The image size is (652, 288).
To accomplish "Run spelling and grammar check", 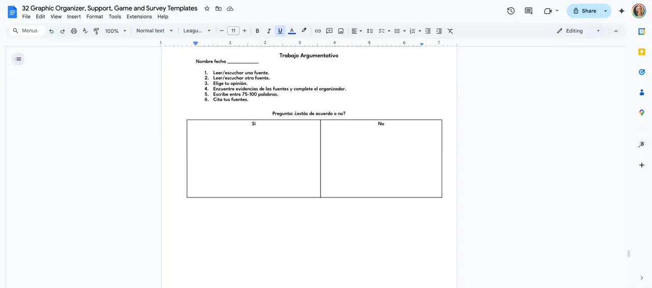I will coord(85,31).
